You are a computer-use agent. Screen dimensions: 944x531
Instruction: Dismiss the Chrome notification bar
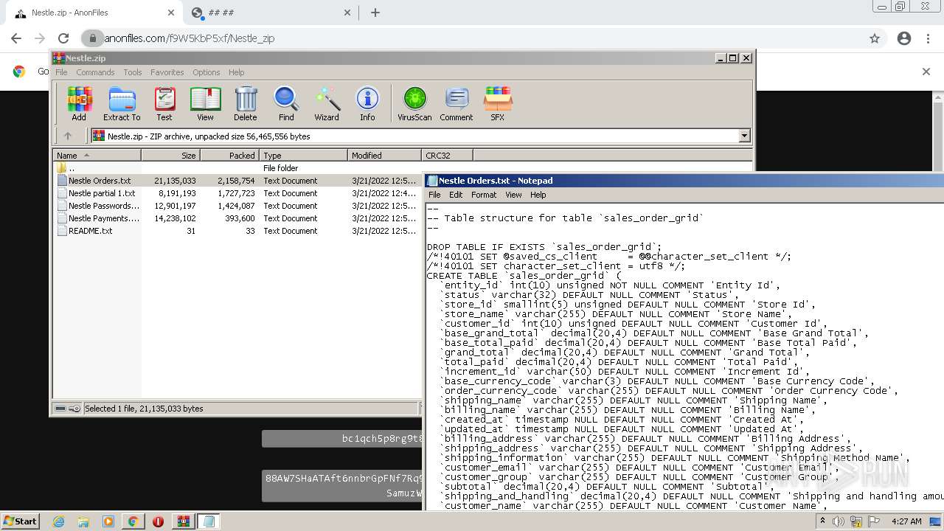926,72
